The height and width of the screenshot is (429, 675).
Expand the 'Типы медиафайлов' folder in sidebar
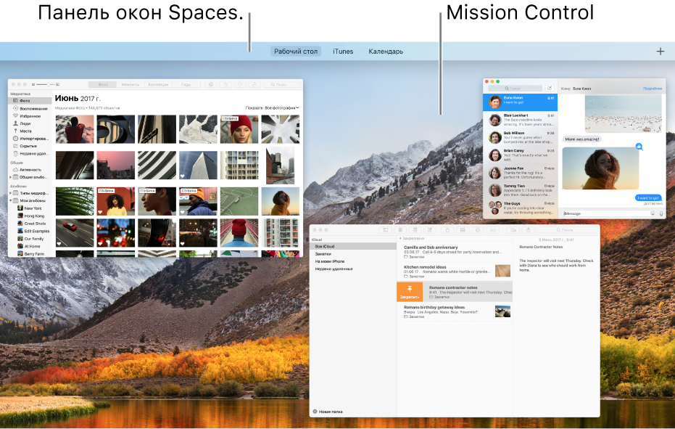coord(11,193)
